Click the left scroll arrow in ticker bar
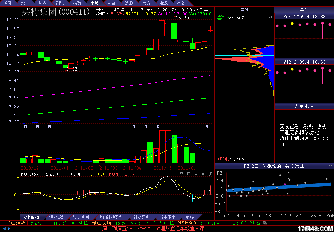 click(4, 229)
